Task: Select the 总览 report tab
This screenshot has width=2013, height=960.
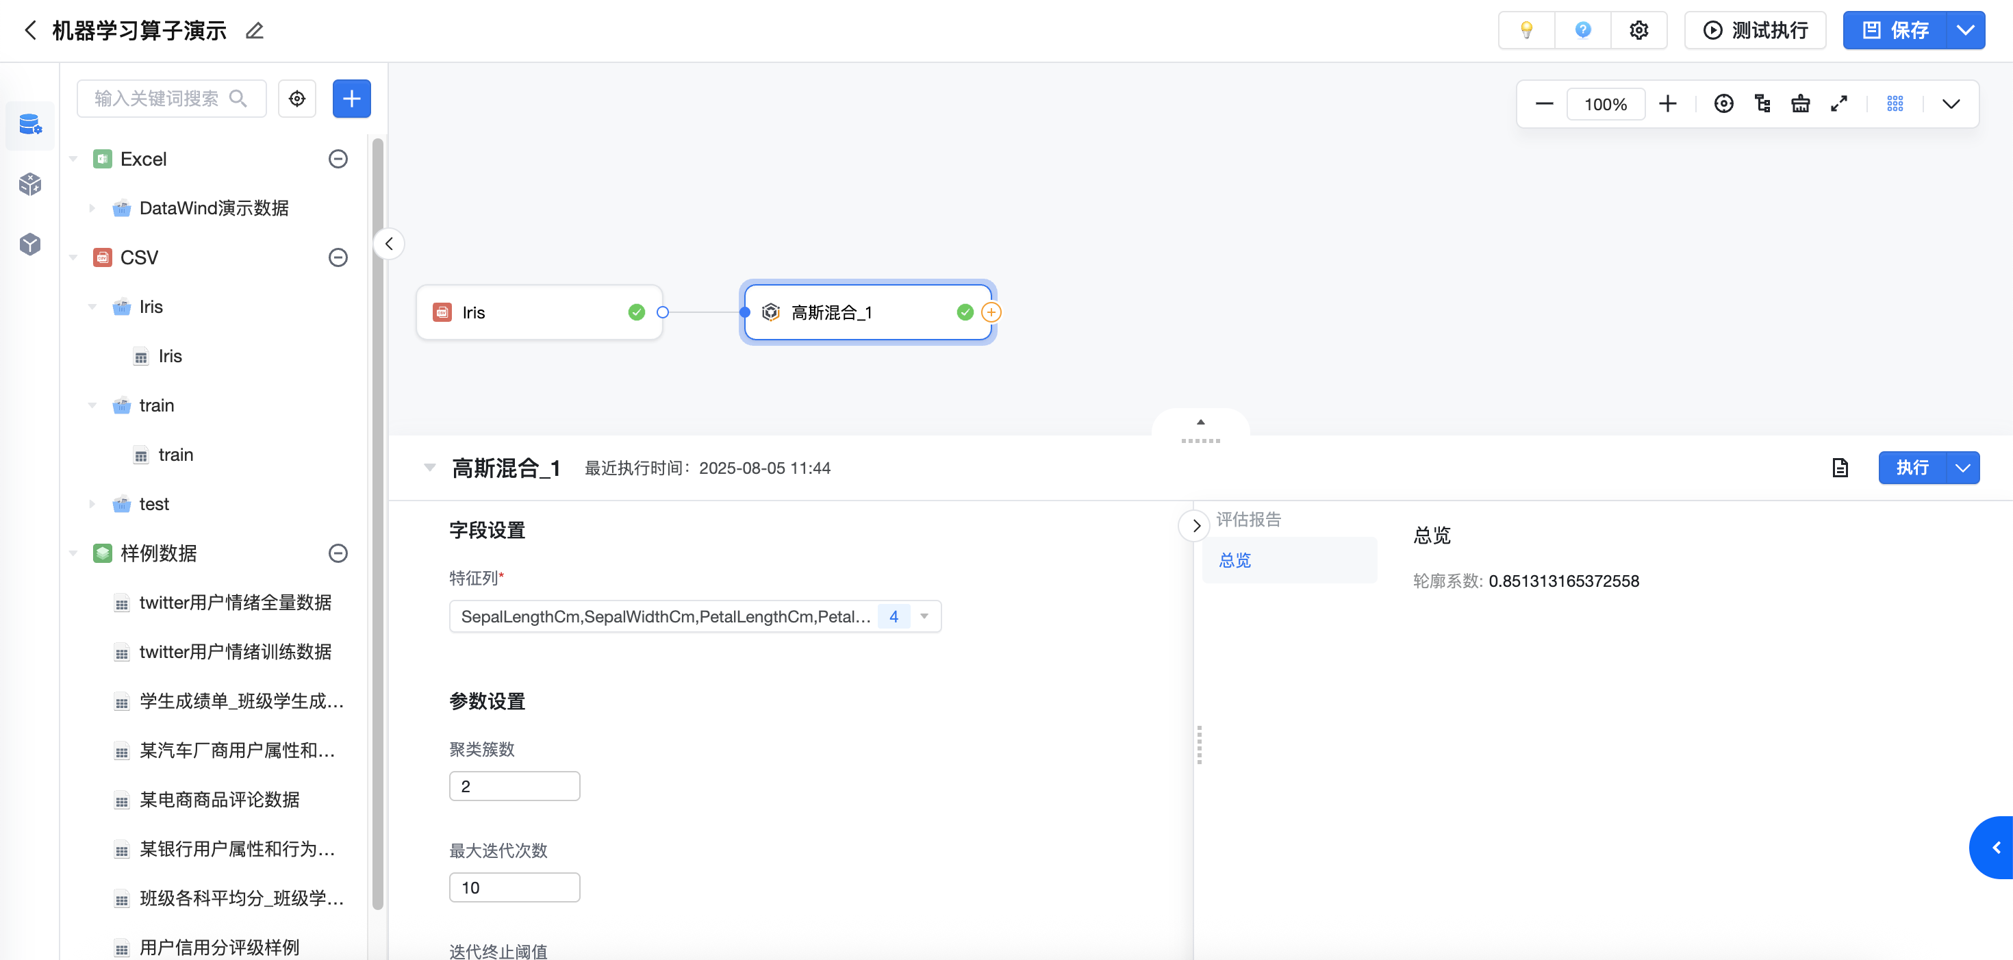Action: [x=1289, y=561]
